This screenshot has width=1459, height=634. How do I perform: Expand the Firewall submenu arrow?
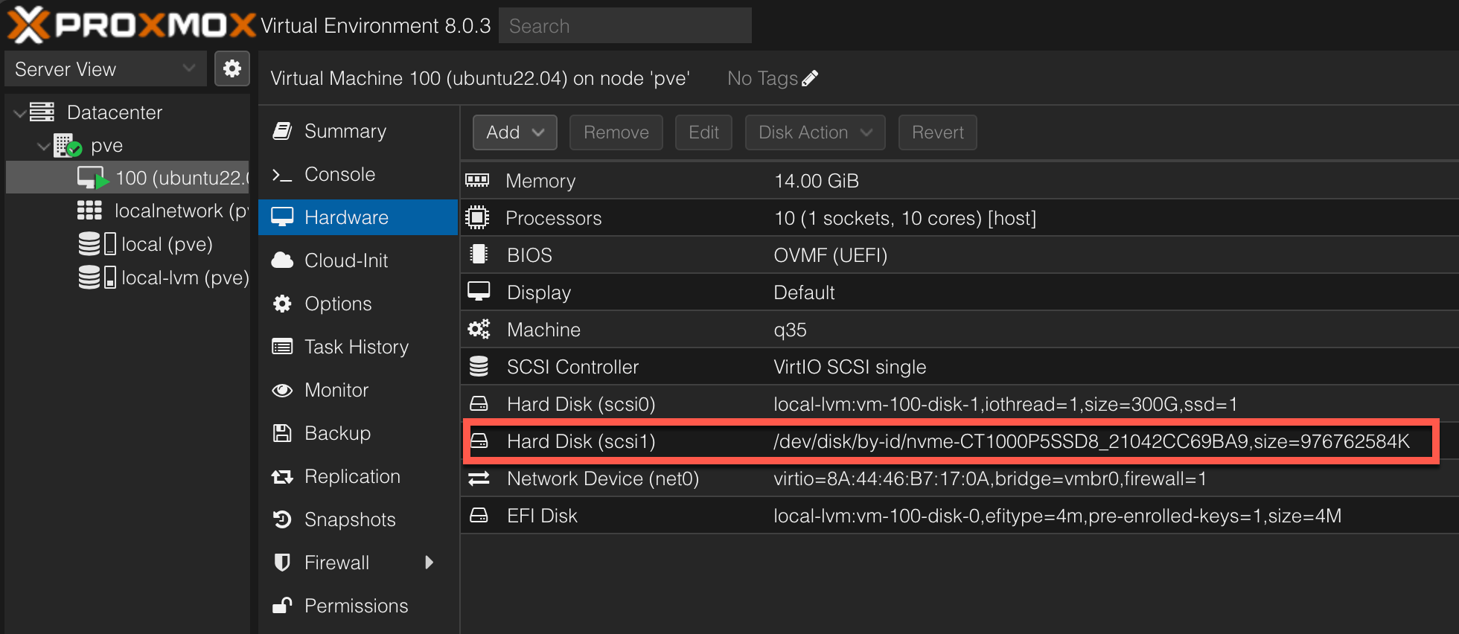pyautogui.click(x=429, y=563)
